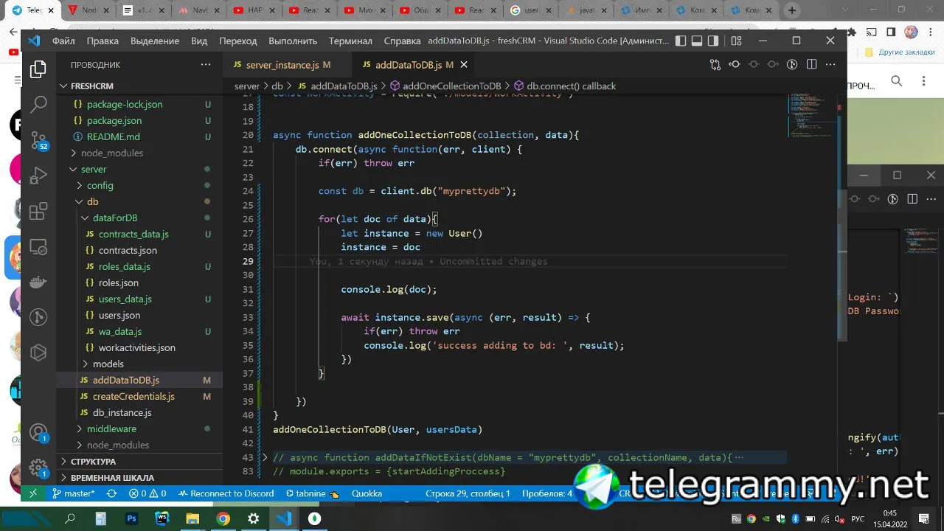Open the Выделение menu
944x531 pixels.
[x=155, y=41]
